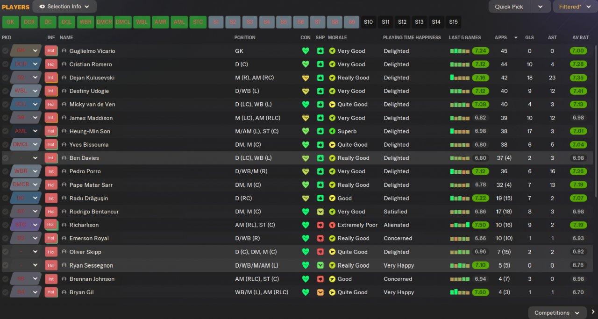Select the GK position slot button

(11, 22)
